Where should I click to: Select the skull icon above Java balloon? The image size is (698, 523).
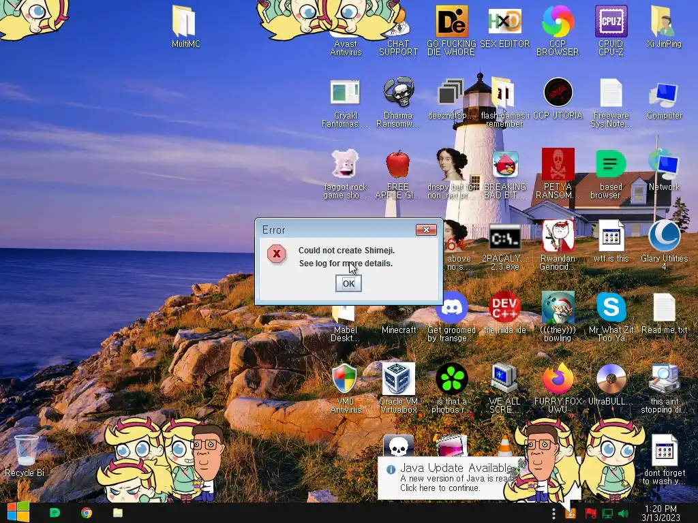pyautogui.click(x=398, y=445)
